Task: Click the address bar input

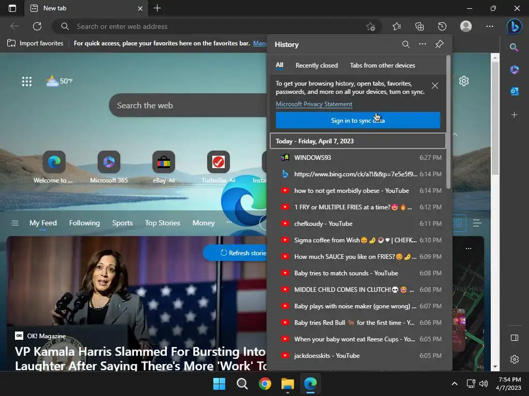Action: pyautogui.click(x=216, y=26)
